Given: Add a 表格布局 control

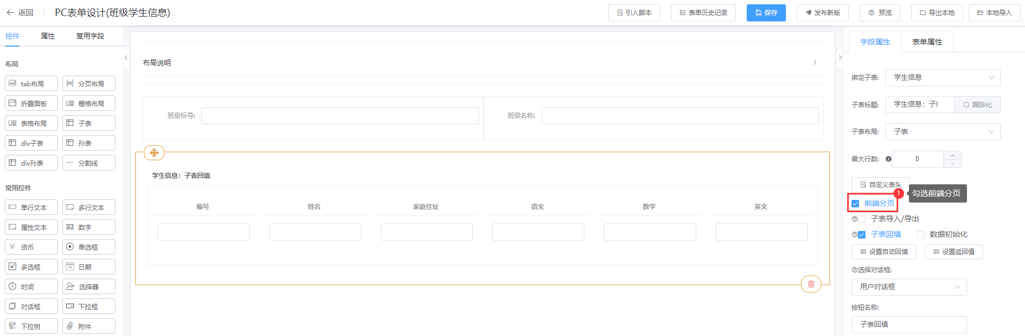Looking at the screenshot, I should (x=32, y=123).
